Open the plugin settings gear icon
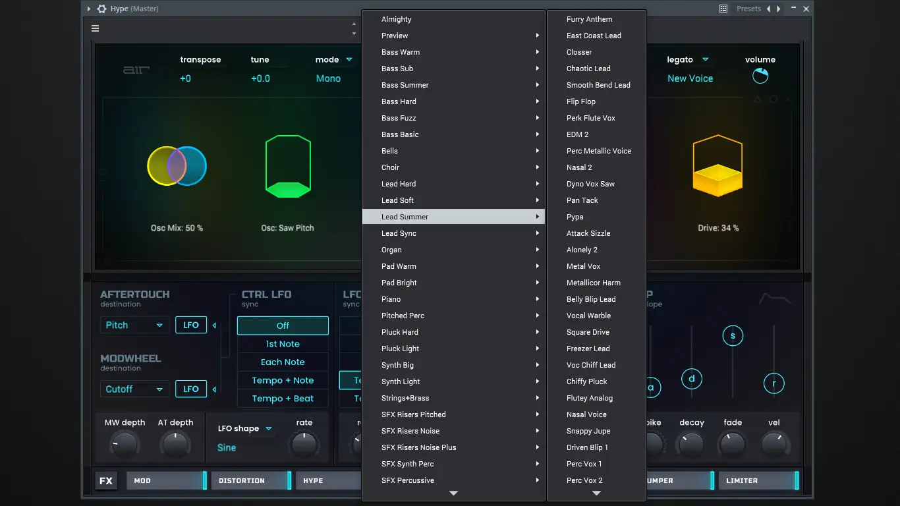The height and width of the screenshot is (506, 900). 101,9
